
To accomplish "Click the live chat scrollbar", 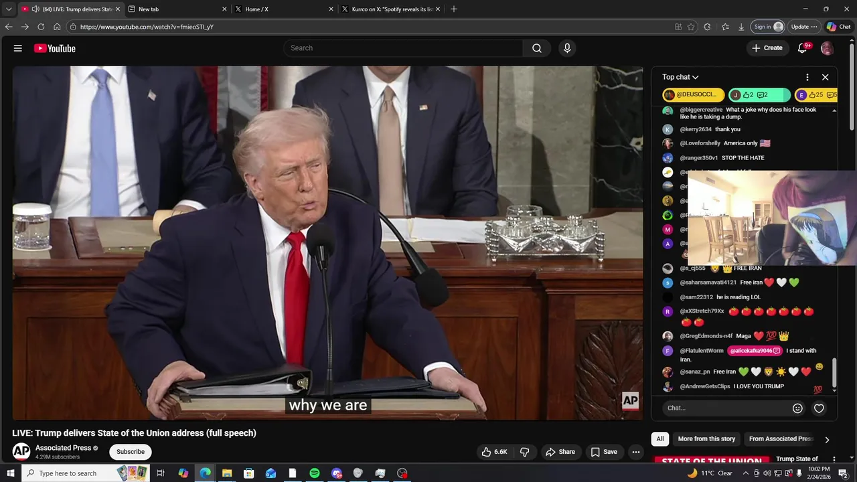I will [x=834, y=374].
